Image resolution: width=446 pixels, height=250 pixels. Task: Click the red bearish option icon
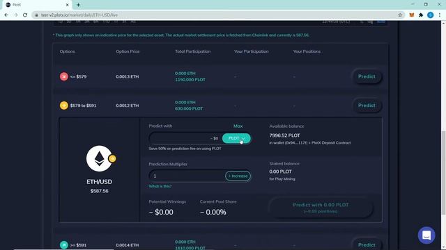tap(63, 76)
